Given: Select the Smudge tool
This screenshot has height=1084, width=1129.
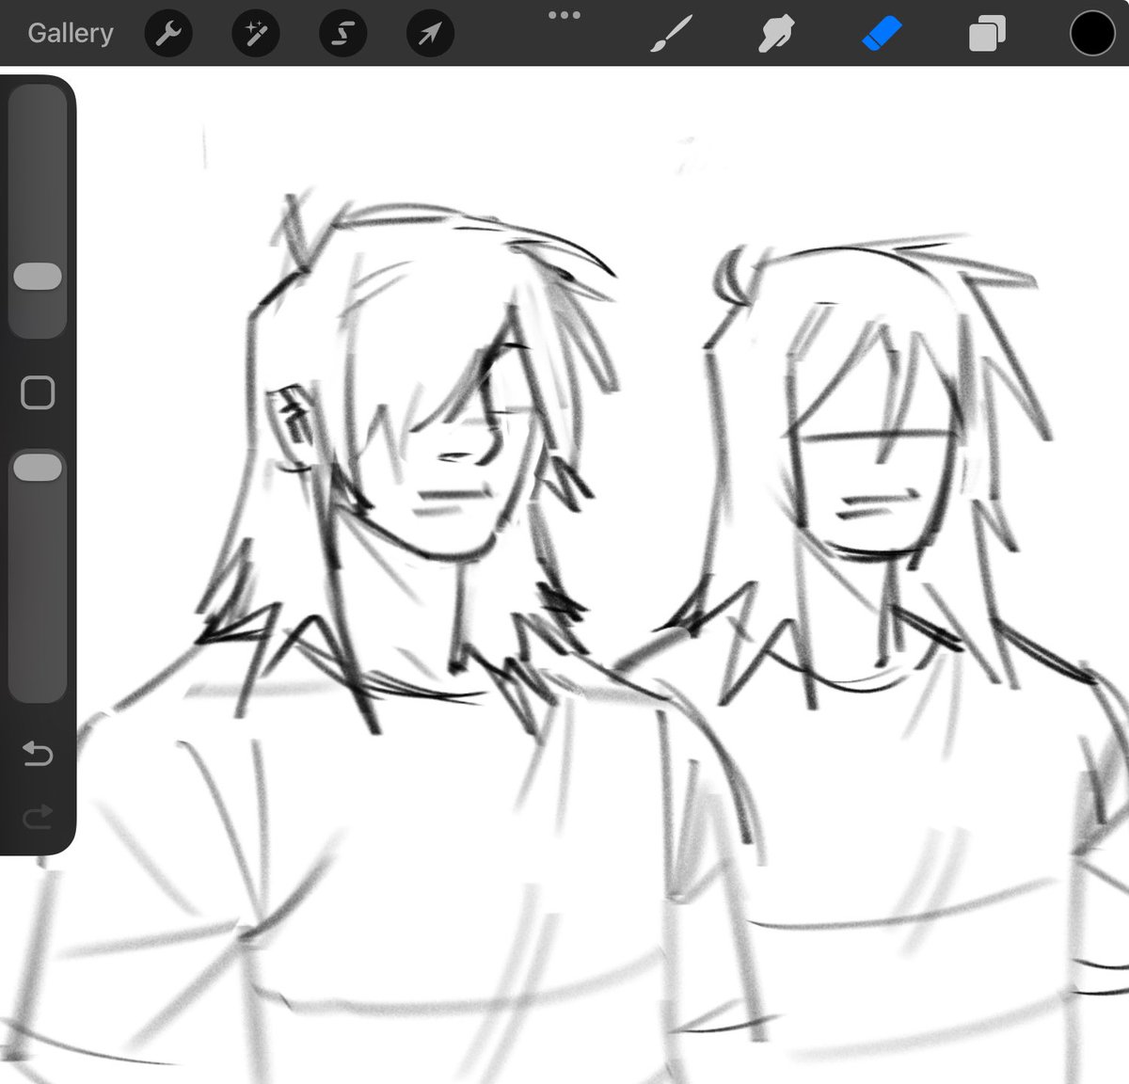Looking at the screenshot, I should click(776, 35).
